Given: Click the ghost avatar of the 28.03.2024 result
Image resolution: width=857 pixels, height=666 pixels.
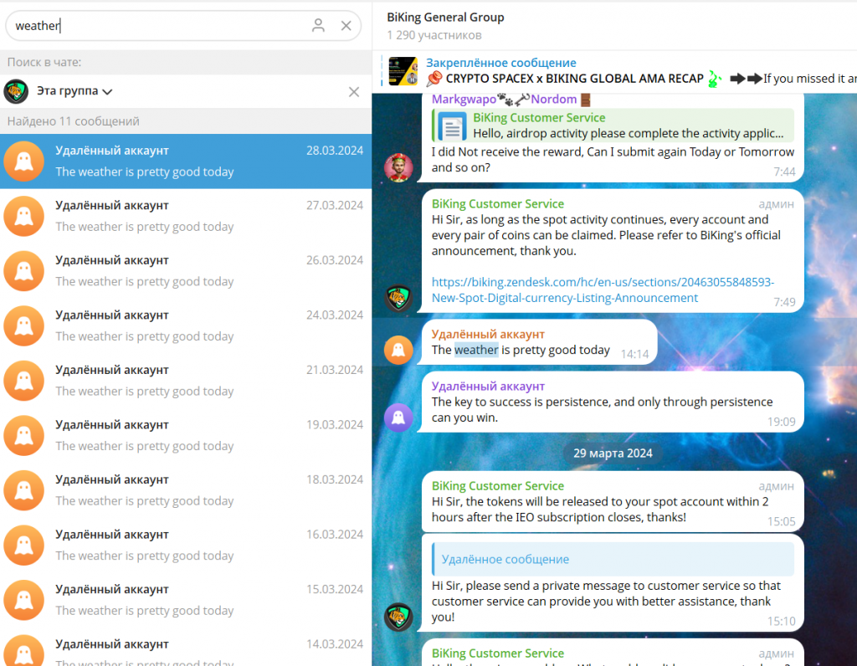Looking at the screenshot, I should 23,161.
